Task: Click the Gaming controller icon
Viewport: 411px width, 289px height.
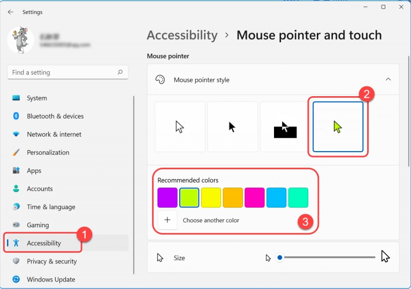Action: (x=16, y=225)
